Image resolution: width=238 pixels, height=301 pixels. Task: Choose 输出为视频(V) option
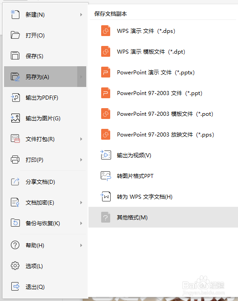[x=163, y=155]
